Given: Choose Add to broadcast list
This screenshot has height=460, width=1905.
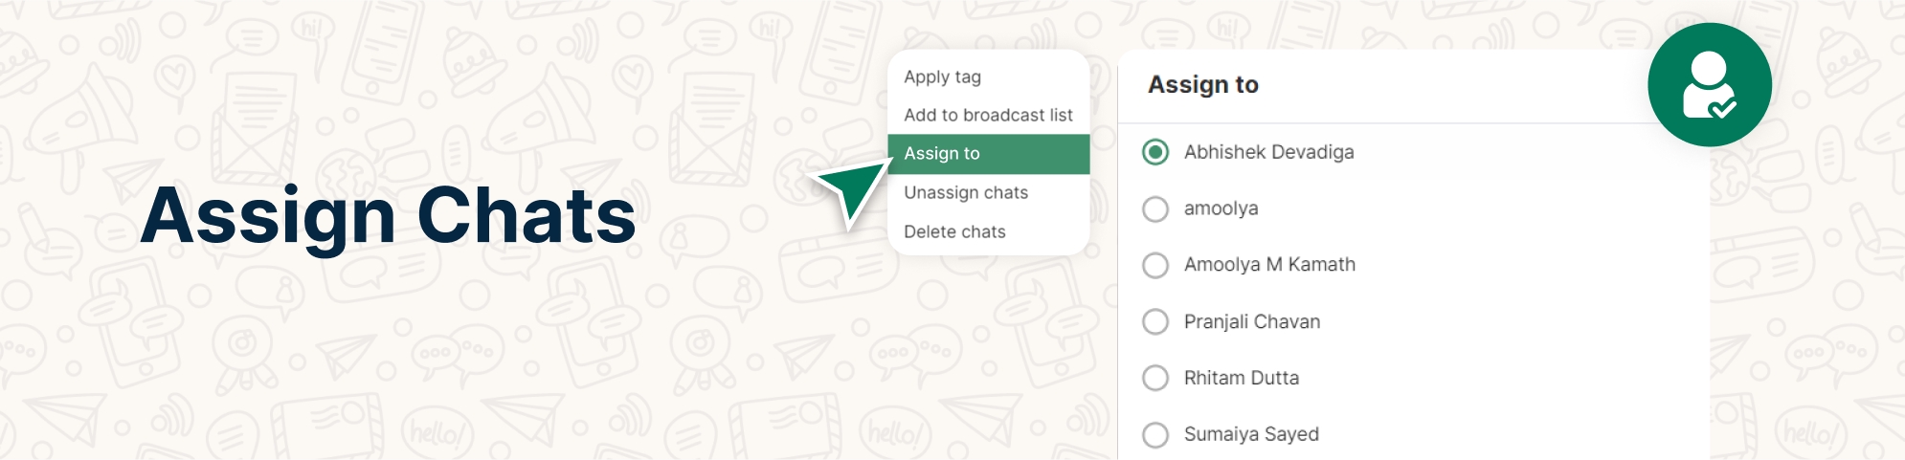Looking at the screenshot, I should click(x=988, y=115).
